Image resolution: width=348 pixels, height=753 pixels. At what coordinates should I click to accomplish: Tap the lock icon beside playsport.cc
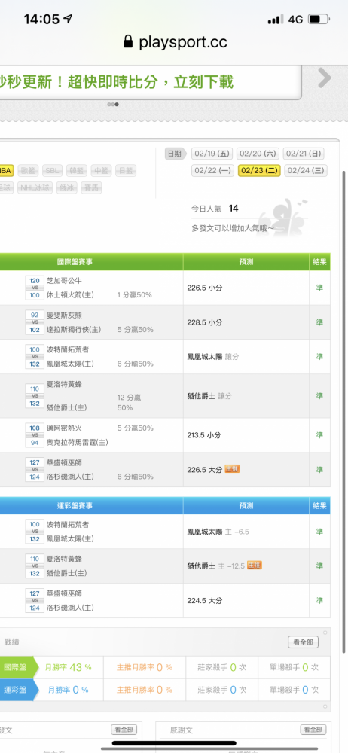(x=128, y=41)
